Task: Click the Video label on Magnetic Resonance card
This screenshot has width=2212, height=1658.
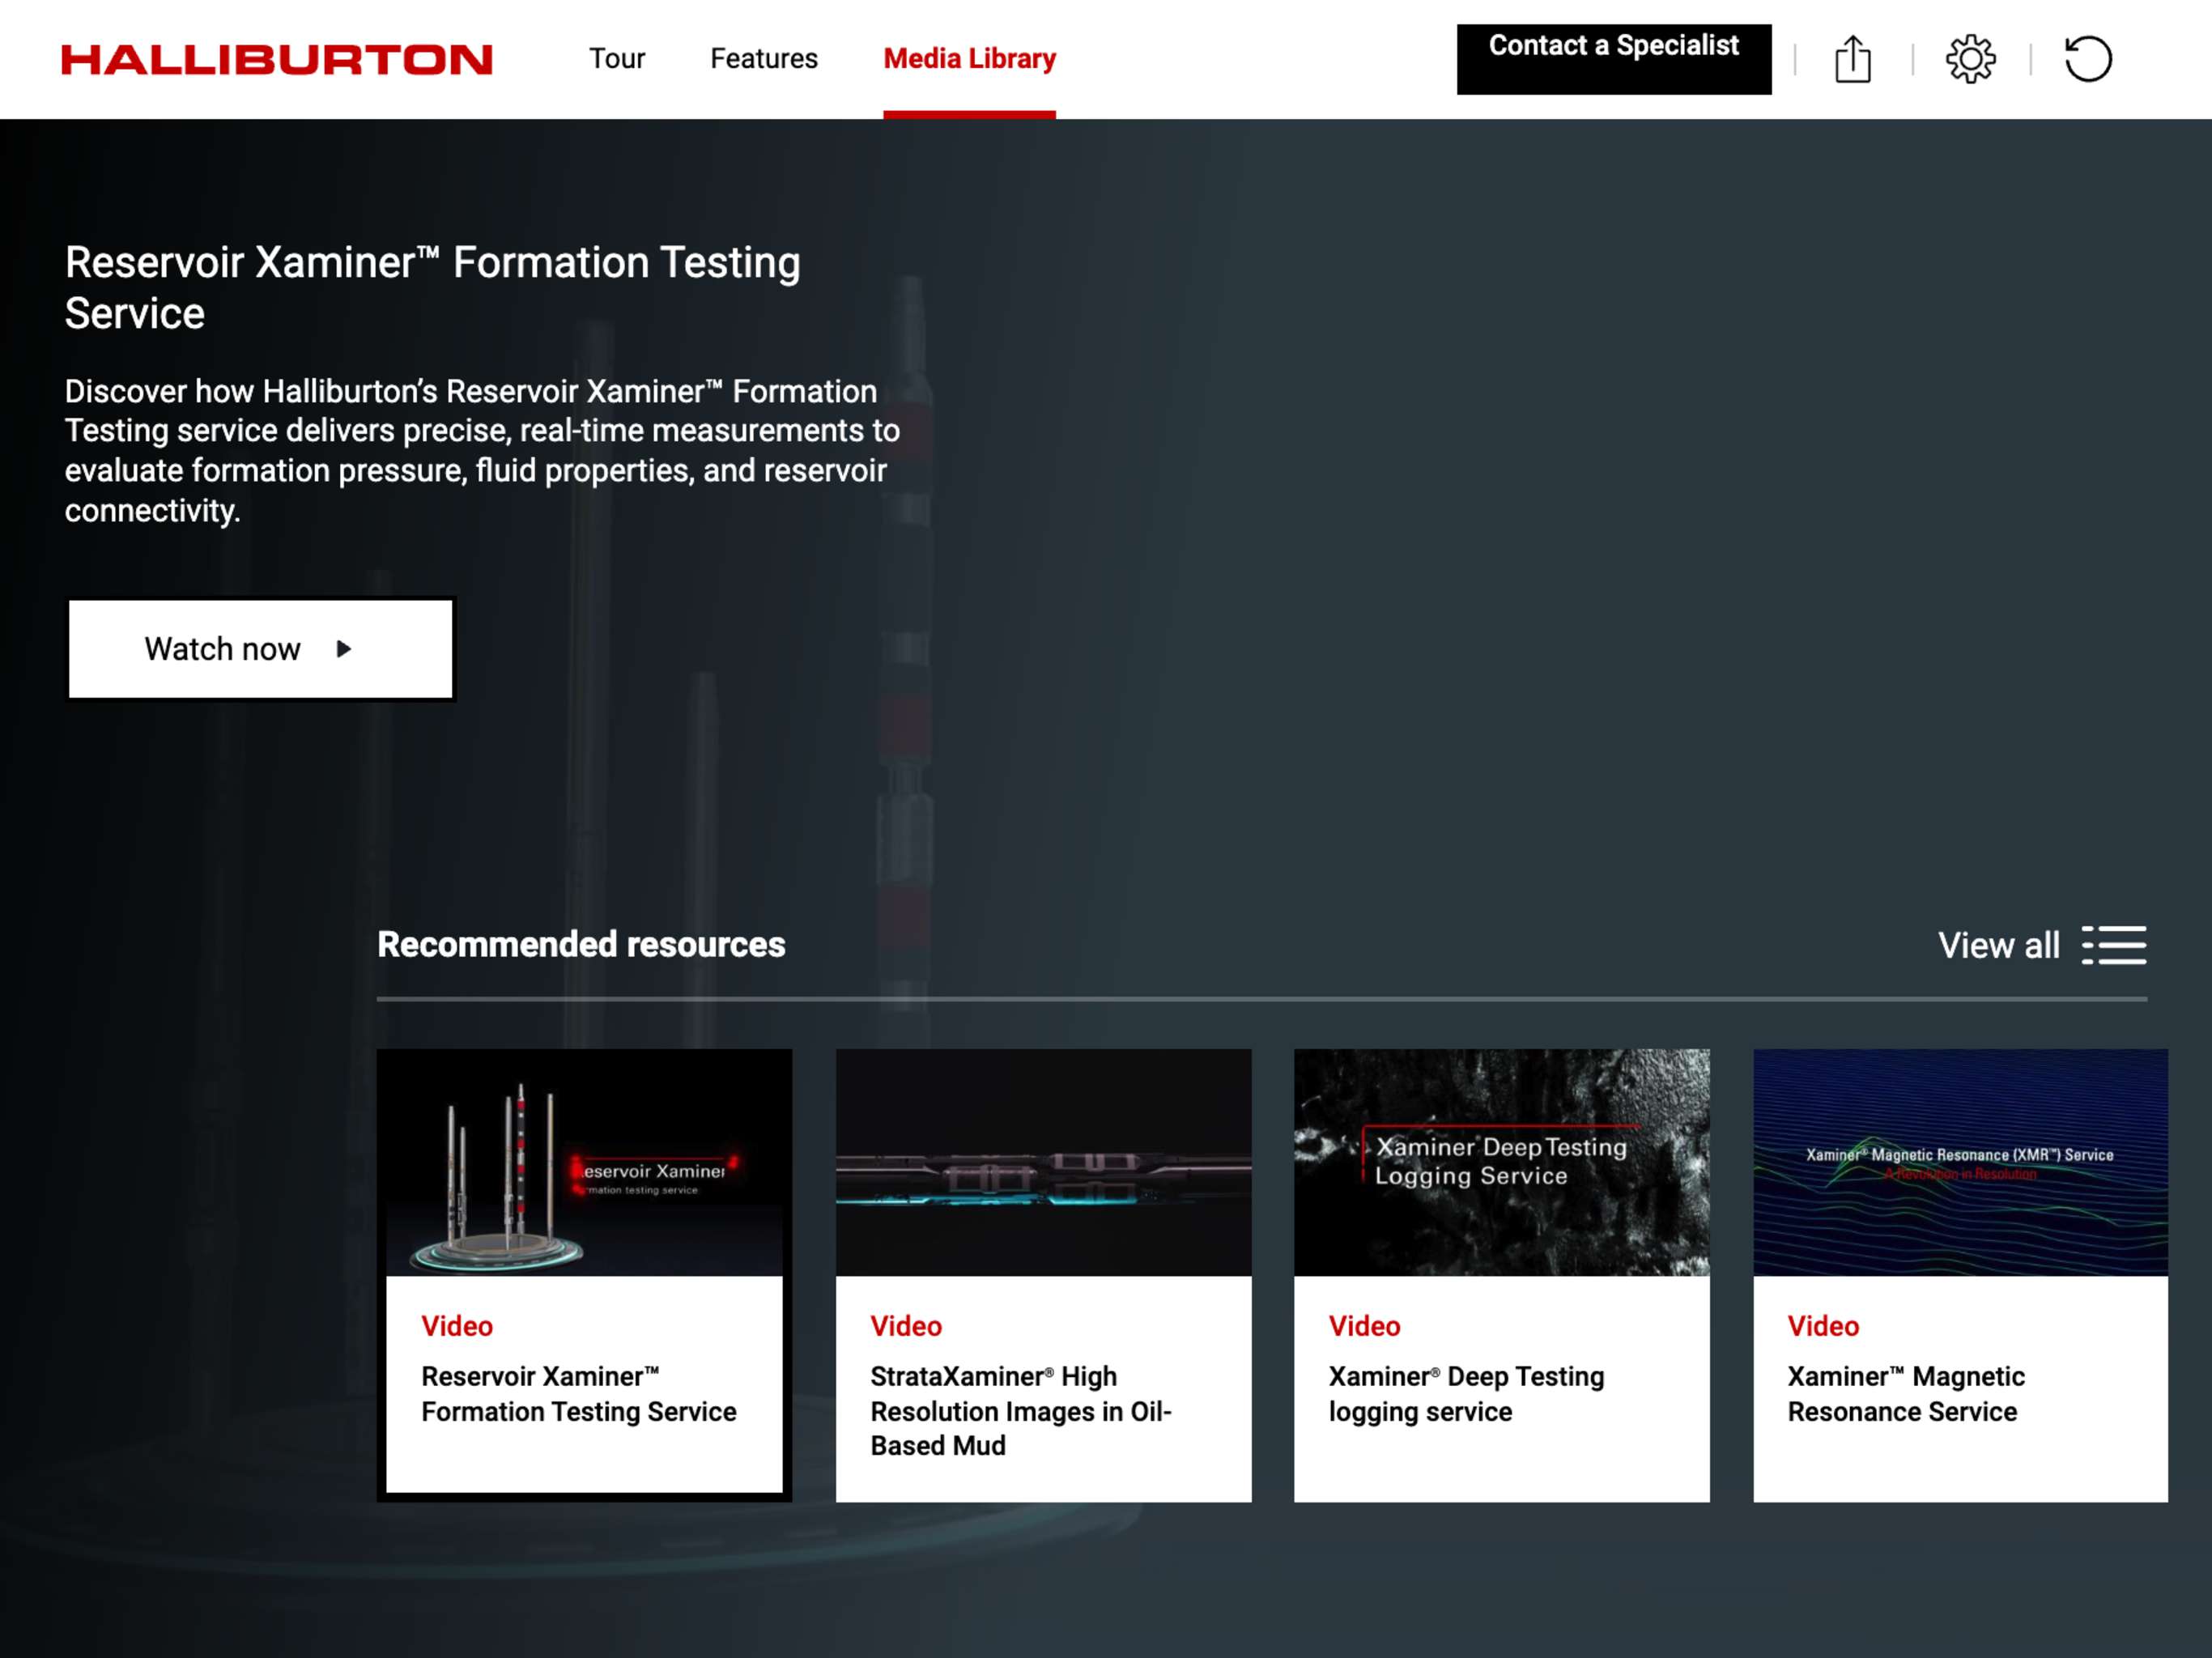Action: (1823, 1326)
